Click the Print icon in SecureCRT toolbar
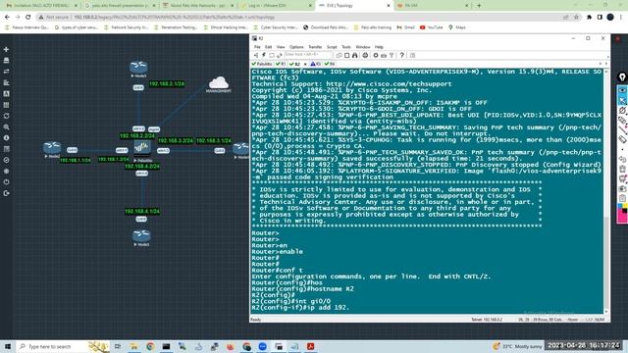628x353 pixels. 365,55
